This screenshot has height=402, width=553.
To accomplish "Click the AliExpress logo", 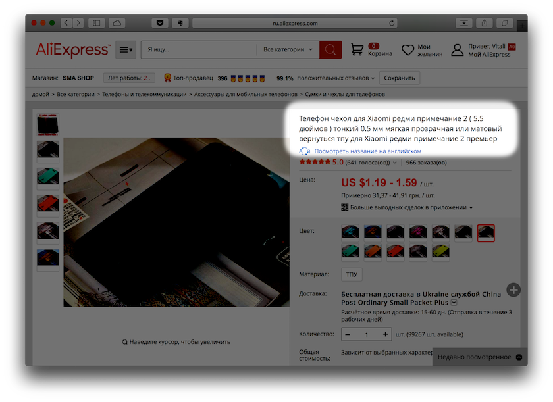I will [x=73, y=50].
